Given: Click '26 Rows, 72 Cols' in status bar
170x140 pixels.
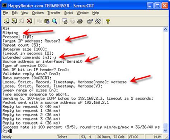Looking at the screenshot, I should tap(111, 137).
